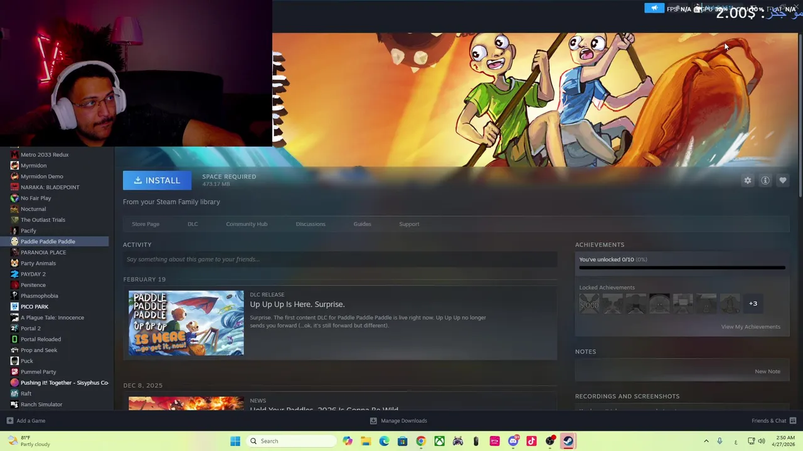
Task: Open the Up Up Up DLC news thumbnail
Action: point(186,323)
